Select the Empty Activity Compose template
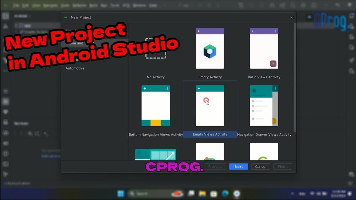 (x=210, y=48)
